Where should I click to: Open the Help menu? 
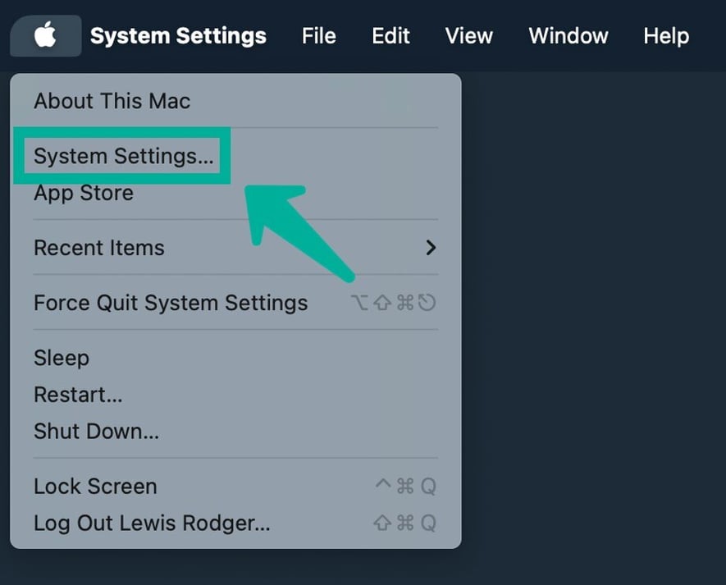coord(666,35)
